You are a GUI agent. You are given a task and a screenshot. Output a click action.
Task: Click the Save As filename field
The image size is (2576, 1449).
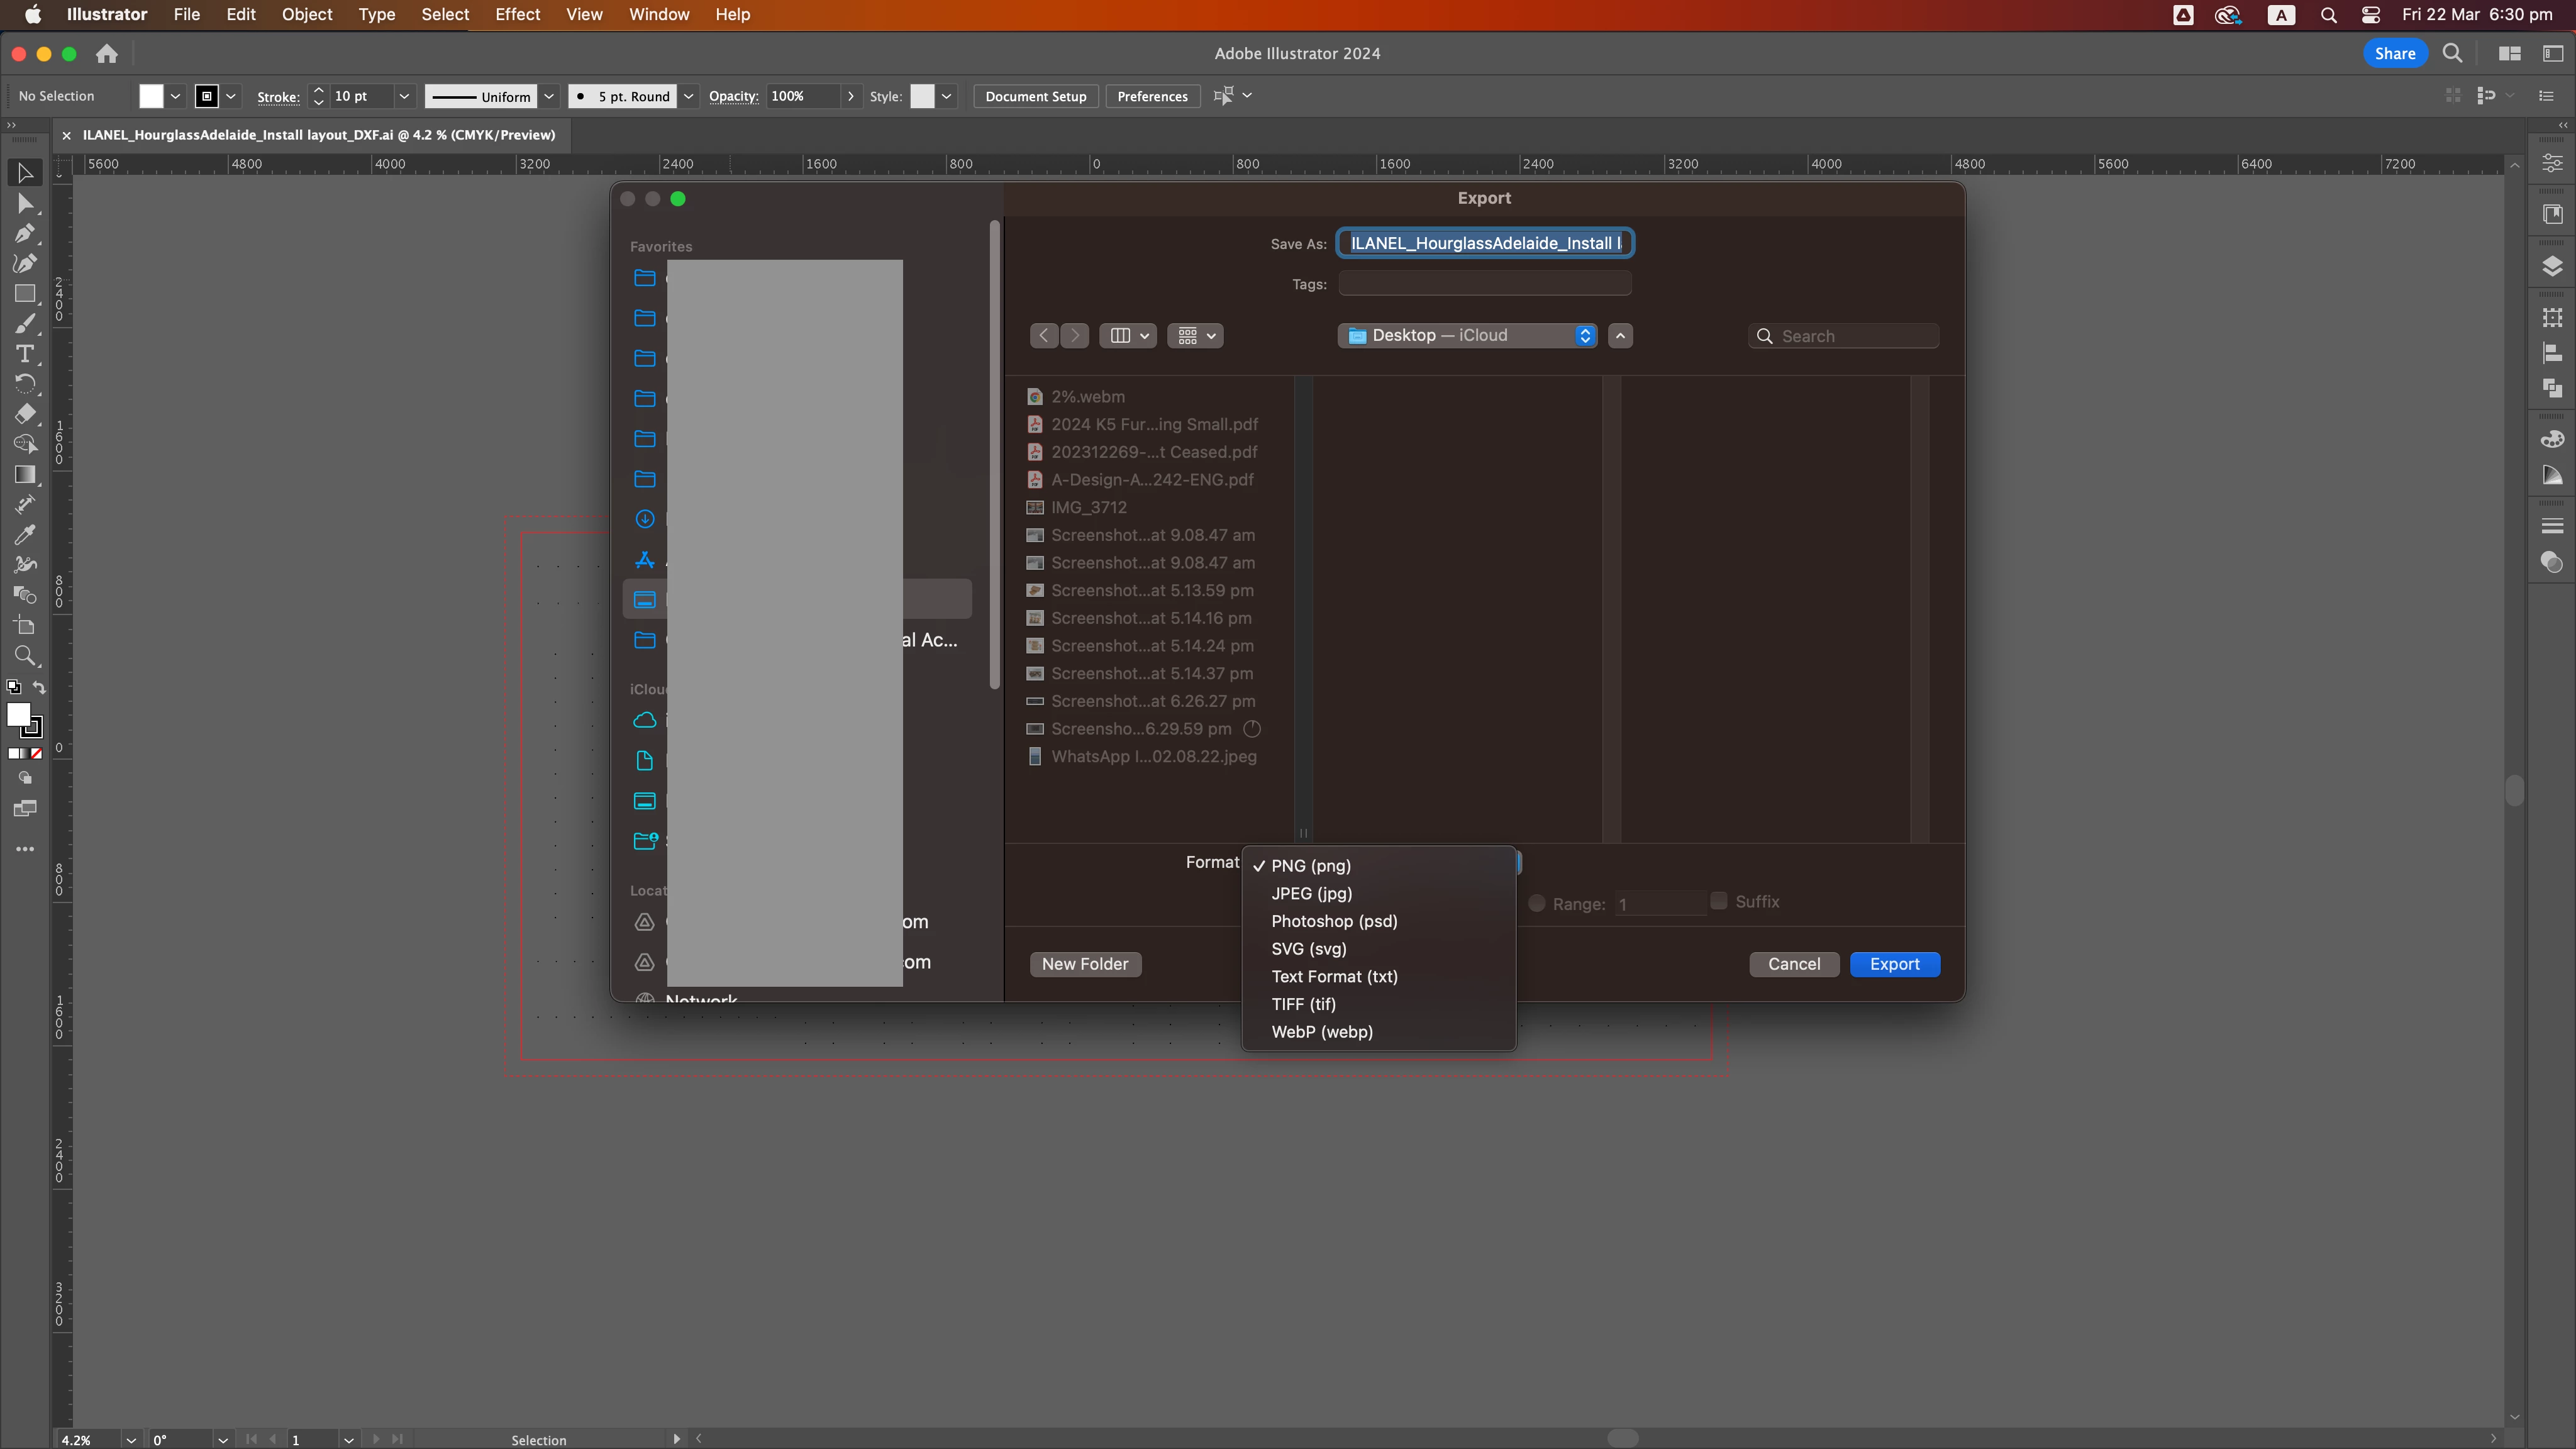click(1485, 243)
